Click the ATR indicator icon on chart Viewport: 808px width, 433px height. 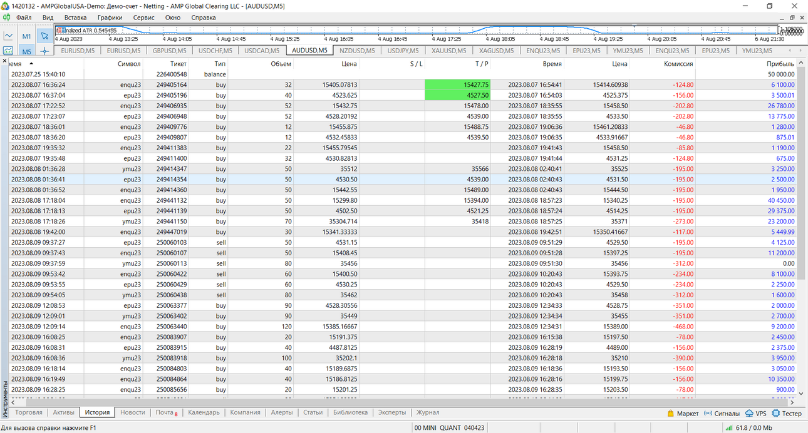[60, 30]
